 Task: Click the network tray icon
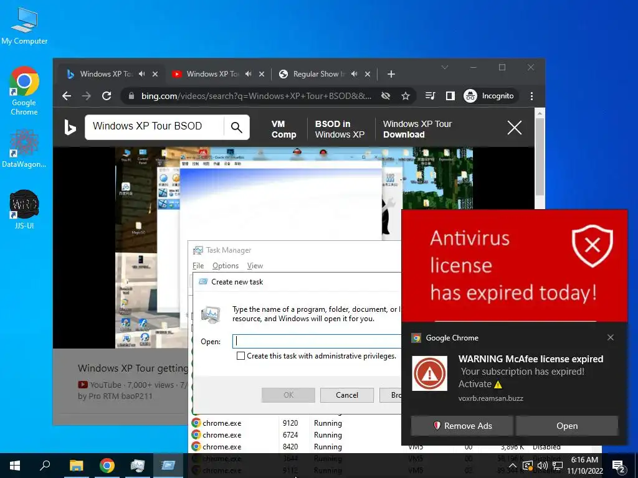click(558, 466)
